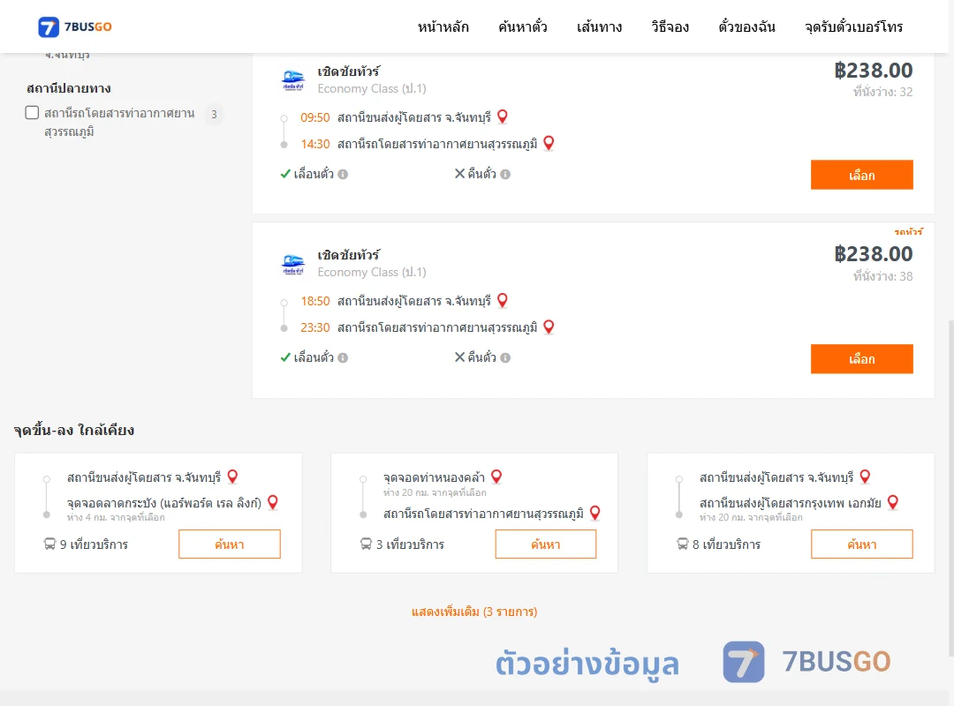Open map pin for 09:50 departure station
The height and width of the screenshot is (706, 954).
point(503,116)
